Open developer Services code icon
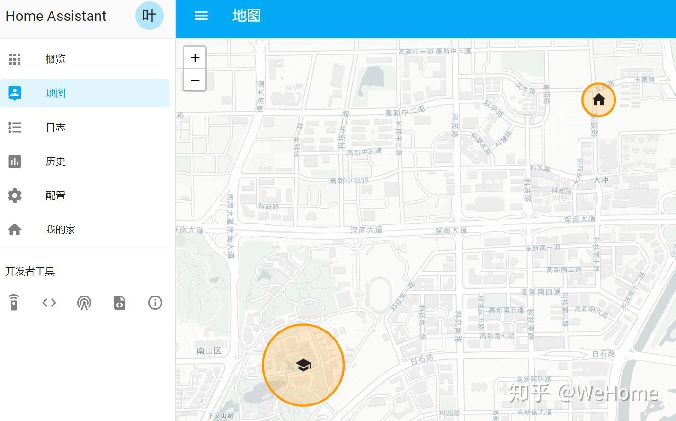 coord(49,302)
